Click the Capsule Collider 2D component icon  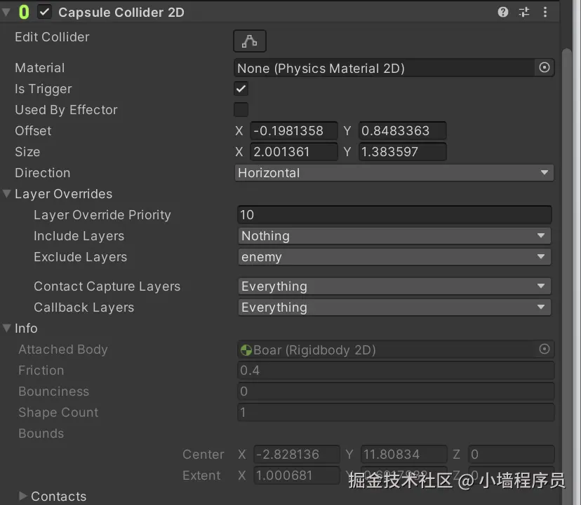click(25, 11)
